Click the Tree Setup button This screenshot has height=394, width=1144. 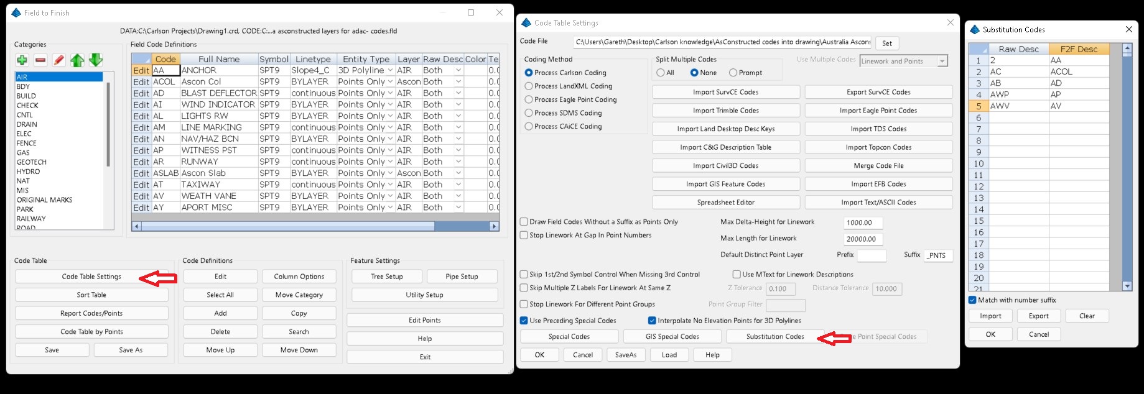pos(387,277)
